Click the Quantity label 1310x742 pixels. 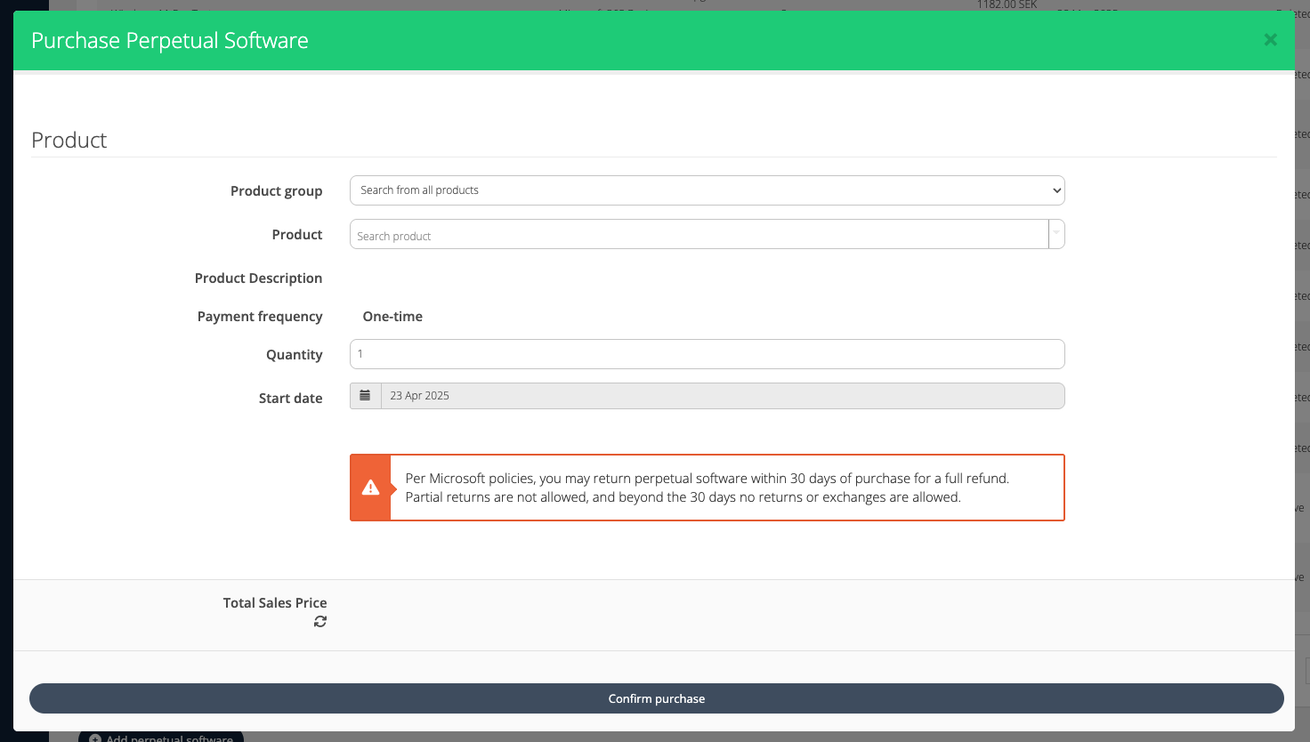(x=294, y=355)
